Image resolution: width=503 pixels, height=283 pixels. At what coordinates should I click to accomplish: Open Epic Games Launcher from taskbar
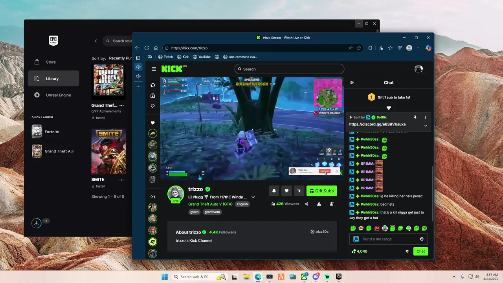(338, 277)
